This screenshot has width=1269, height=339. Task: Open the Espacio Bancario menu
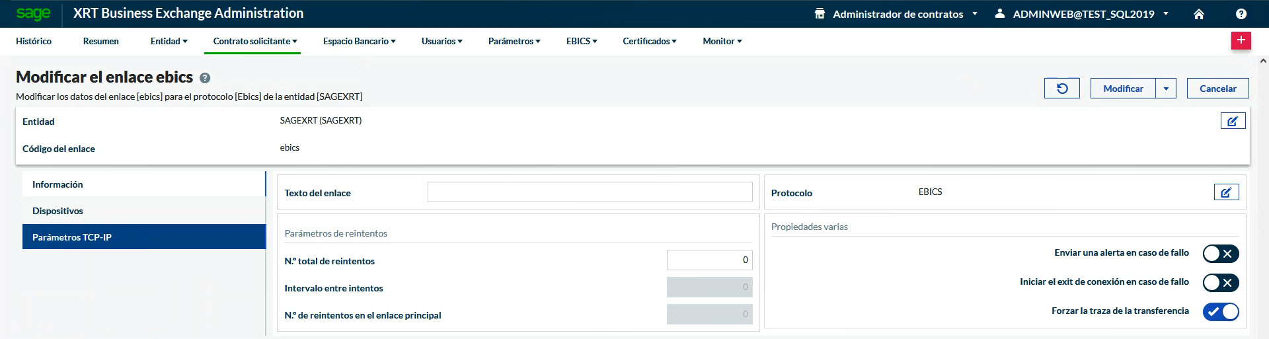point(359,41)
